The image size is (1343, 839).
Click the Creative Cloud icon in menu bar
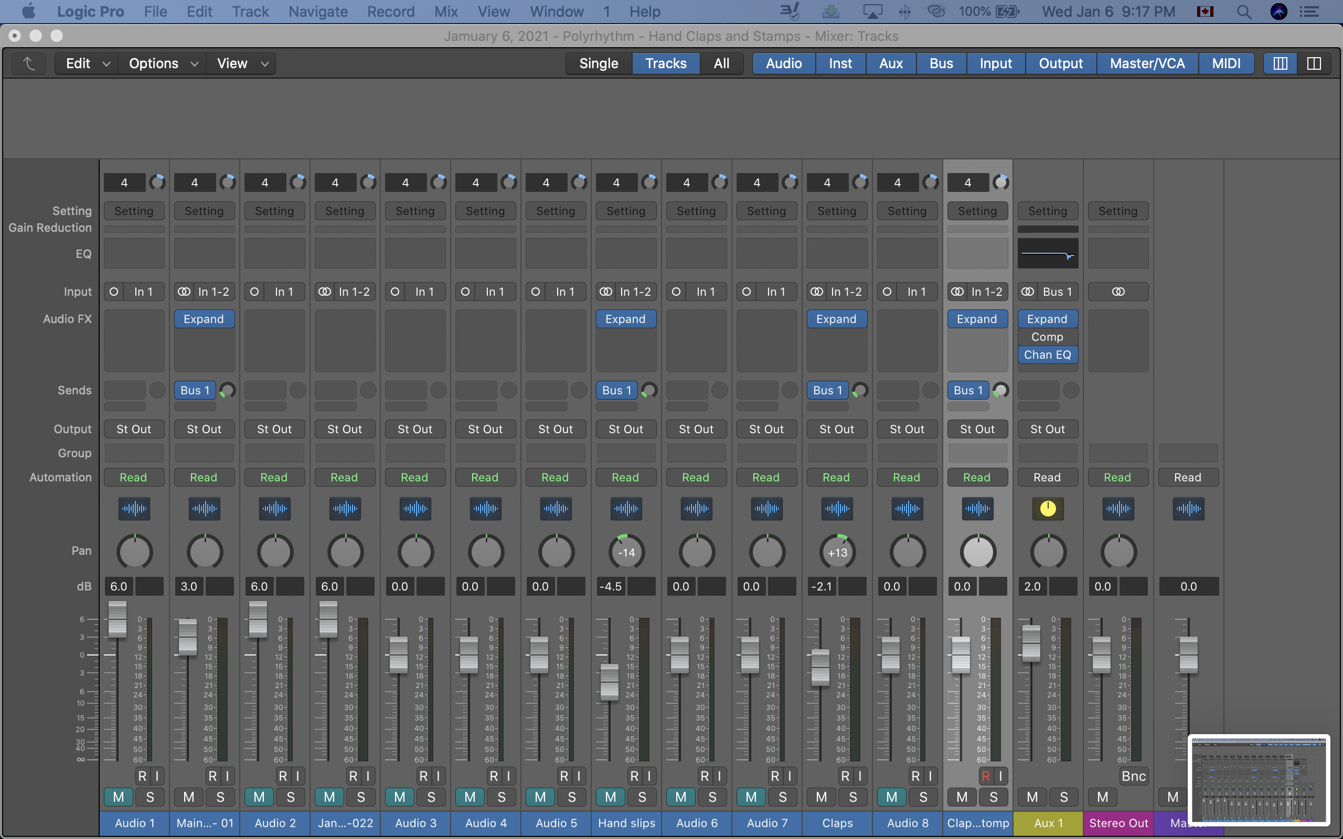click(936, 12)
